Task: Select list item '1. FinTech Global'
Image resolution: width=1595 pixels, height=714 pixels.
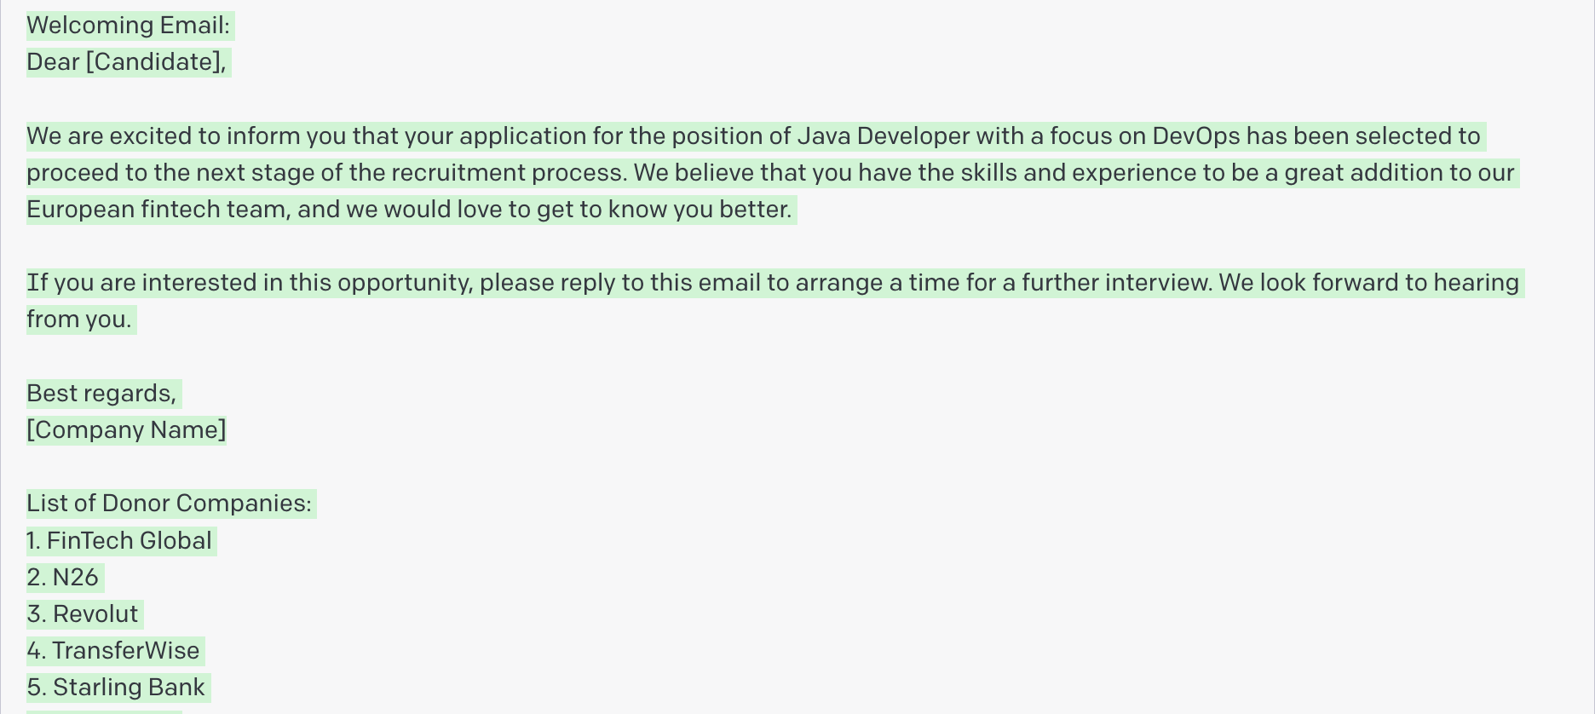Action: [119, 541]
